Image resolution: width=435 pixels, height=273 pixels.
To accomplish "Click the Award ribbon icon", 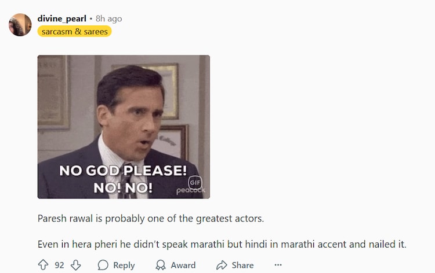I will [x=160, y=265].
